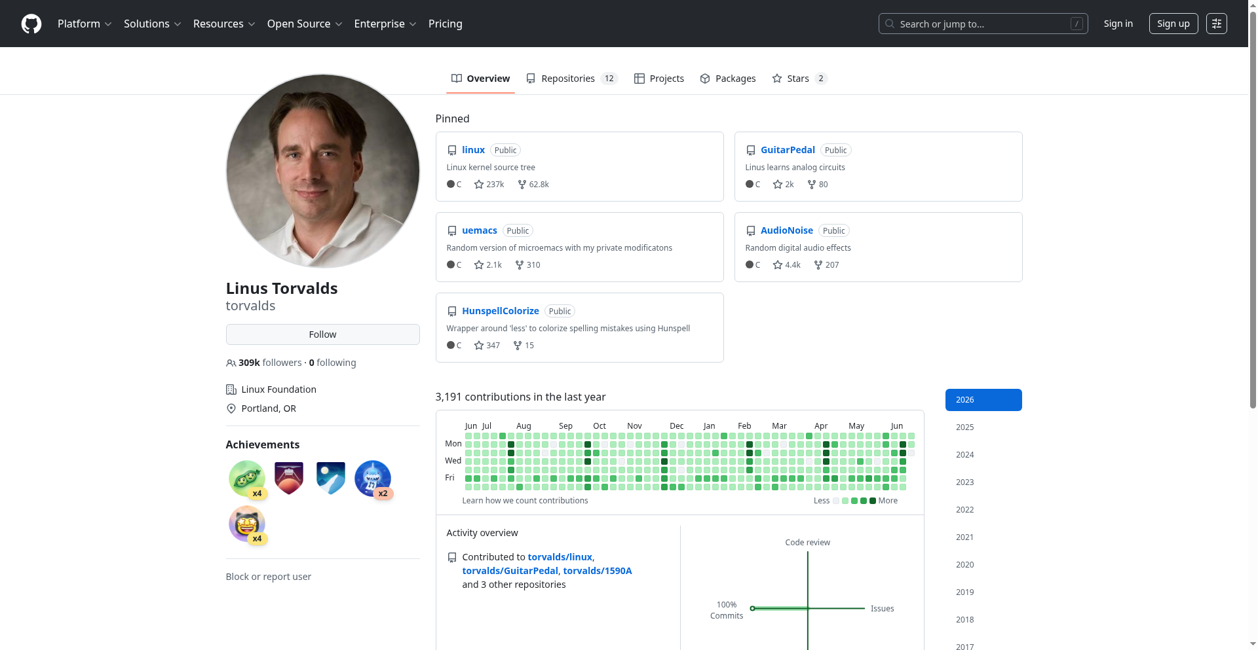Click the fork icon showing 207 on AudioNoise
The image size is (1258, 650).
(818, 265)
